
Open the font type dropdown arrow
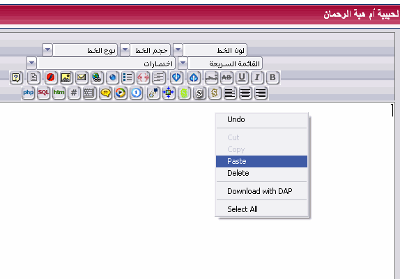(x=47, y=50)
